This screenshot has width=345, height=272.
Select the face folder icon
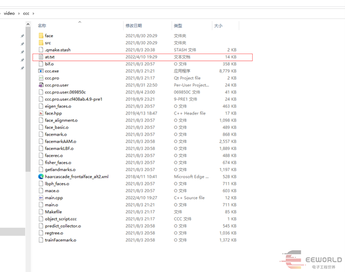(x=41, y=35)
